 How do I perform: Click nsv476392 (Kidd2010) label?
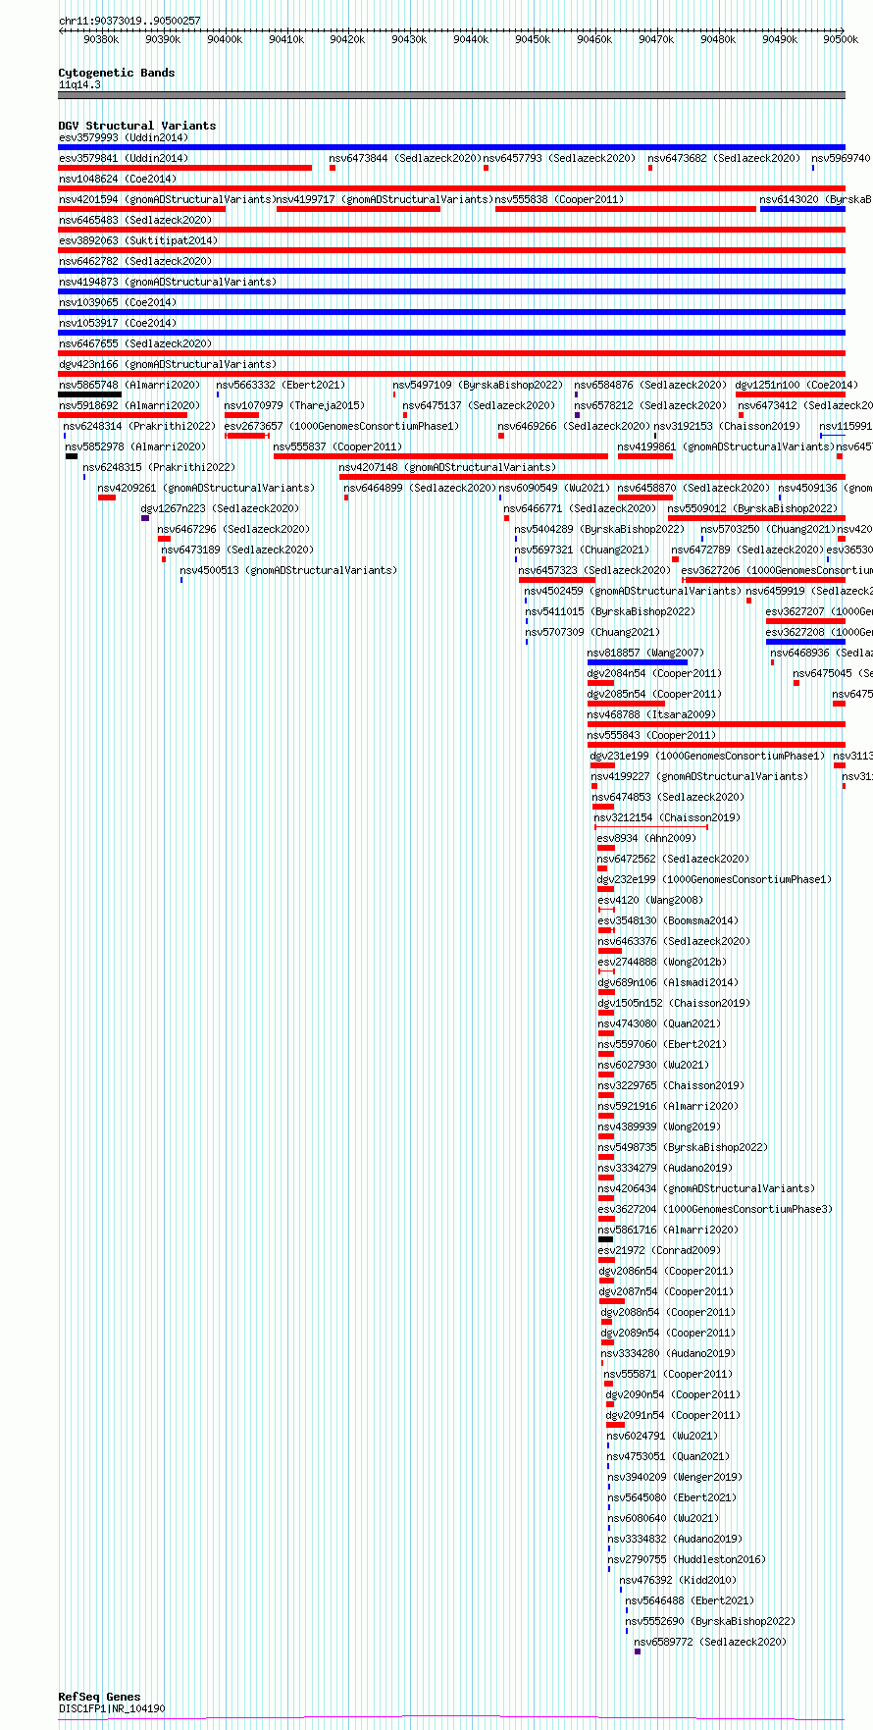[x=678, y=1580]
